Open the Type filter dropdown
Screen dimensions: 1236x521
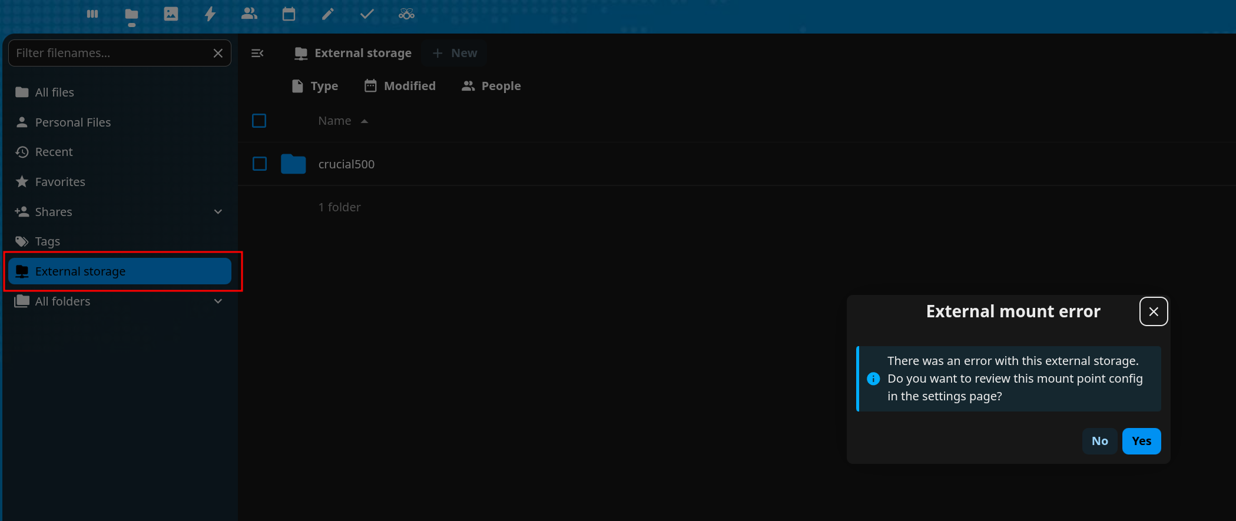pos(315,87)
